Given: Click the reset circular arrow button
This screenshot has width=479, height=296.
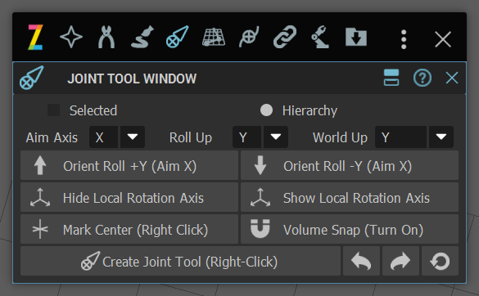Looking at the screenshot, I should (440, 261).
